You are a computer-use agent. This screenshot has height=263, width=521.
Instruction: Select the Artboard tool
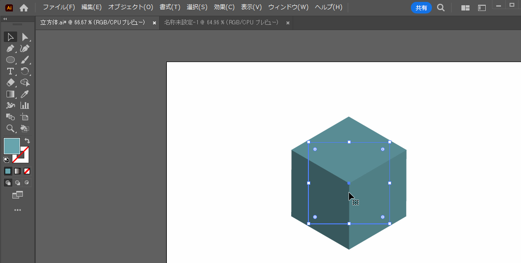pos(25,117)
